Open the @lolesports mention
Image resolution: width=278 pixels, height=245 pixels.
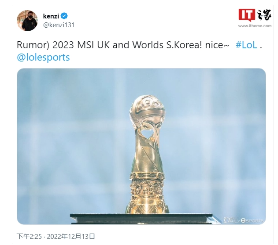(43, 57)
